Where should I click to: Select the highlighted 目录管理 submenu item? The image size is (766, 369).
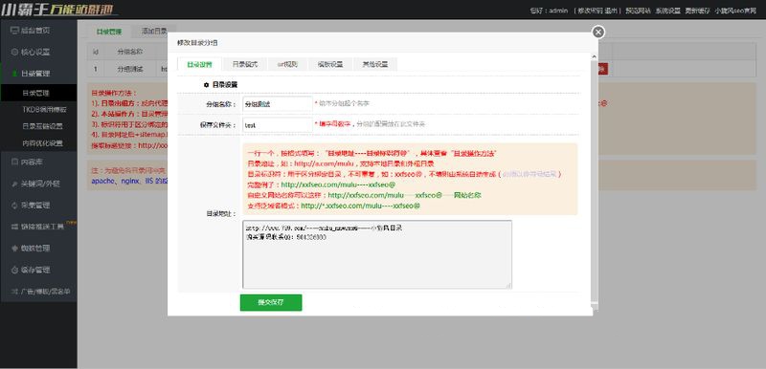(38, 93)
